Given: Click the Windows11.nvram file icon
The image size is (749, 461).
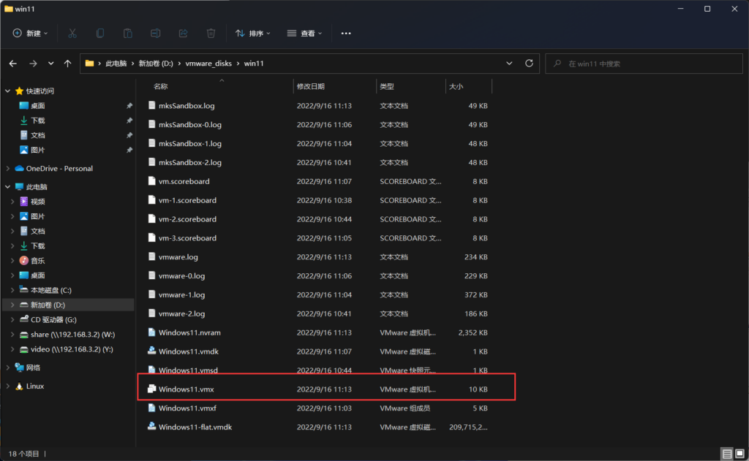Looking at the screenshot, I should (151, 332).
